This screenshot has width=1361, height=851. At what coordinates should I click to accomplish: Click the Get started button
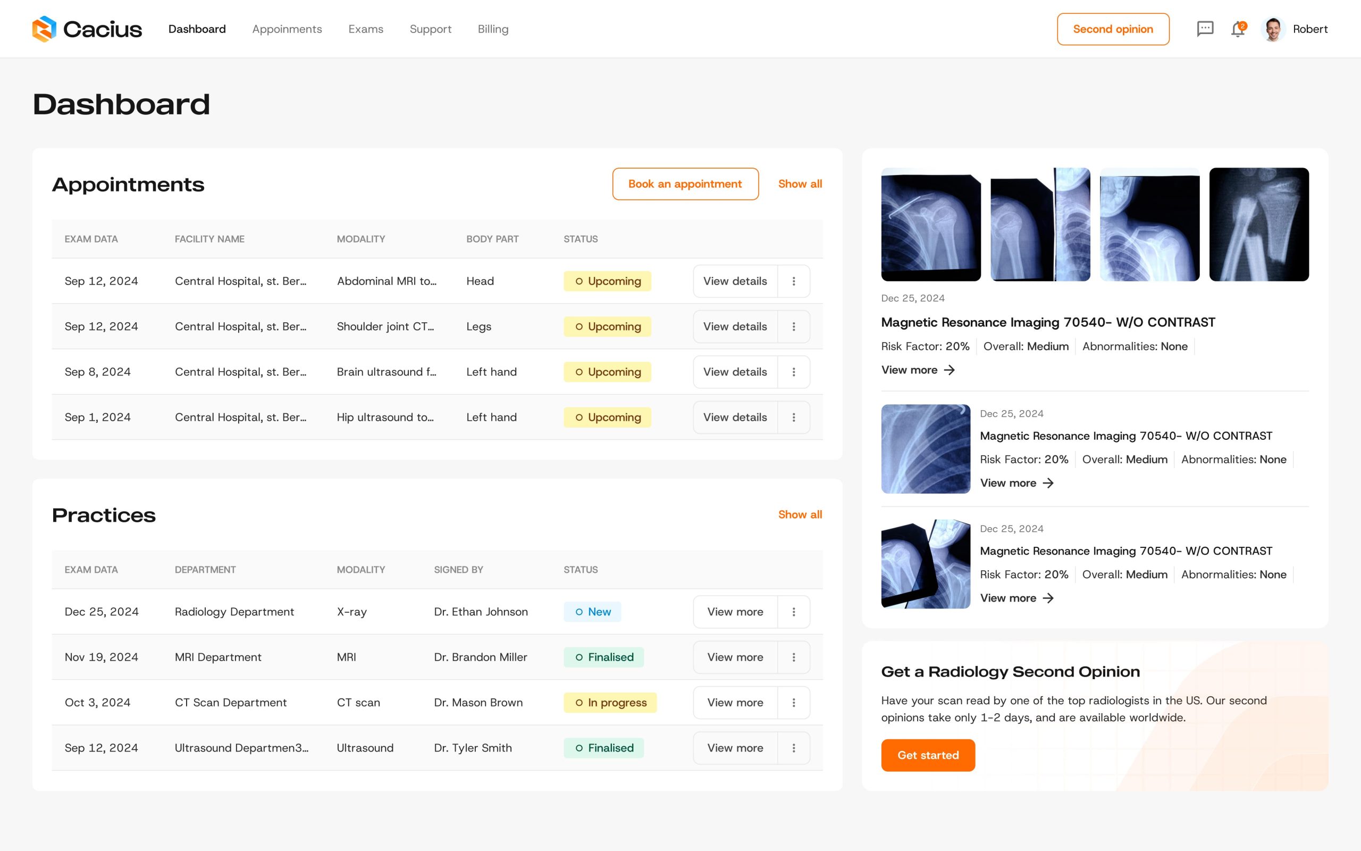click(x=928, y=755)
